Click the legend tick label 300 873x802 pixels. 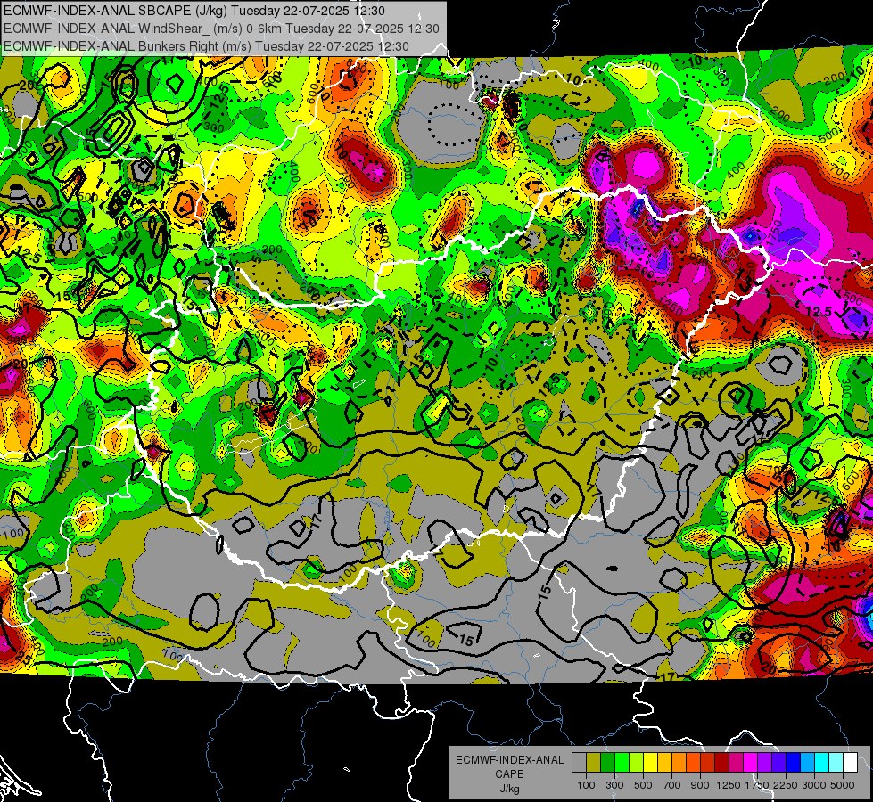coord(614,785)
